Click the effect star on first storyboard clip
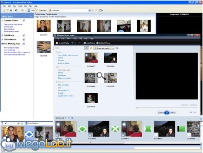203x153 pixels. [57, 135]
